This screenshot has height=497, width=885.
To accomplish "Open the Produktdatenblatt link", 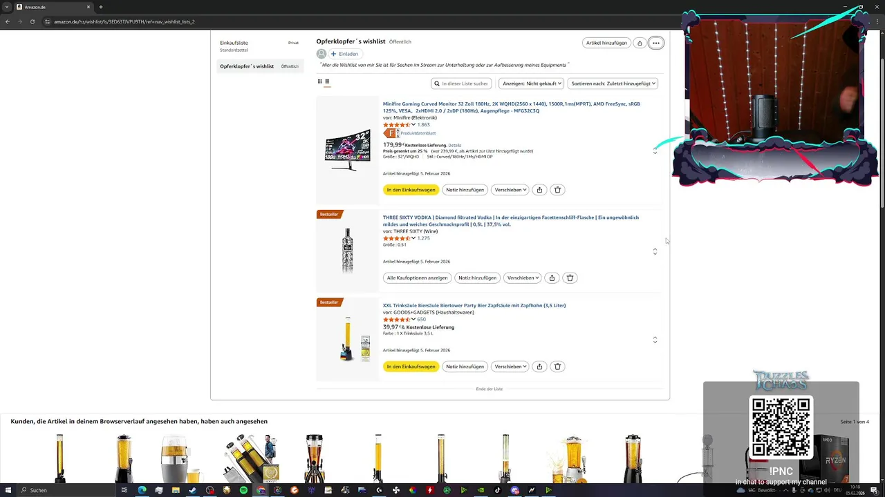I will [418, 133].
